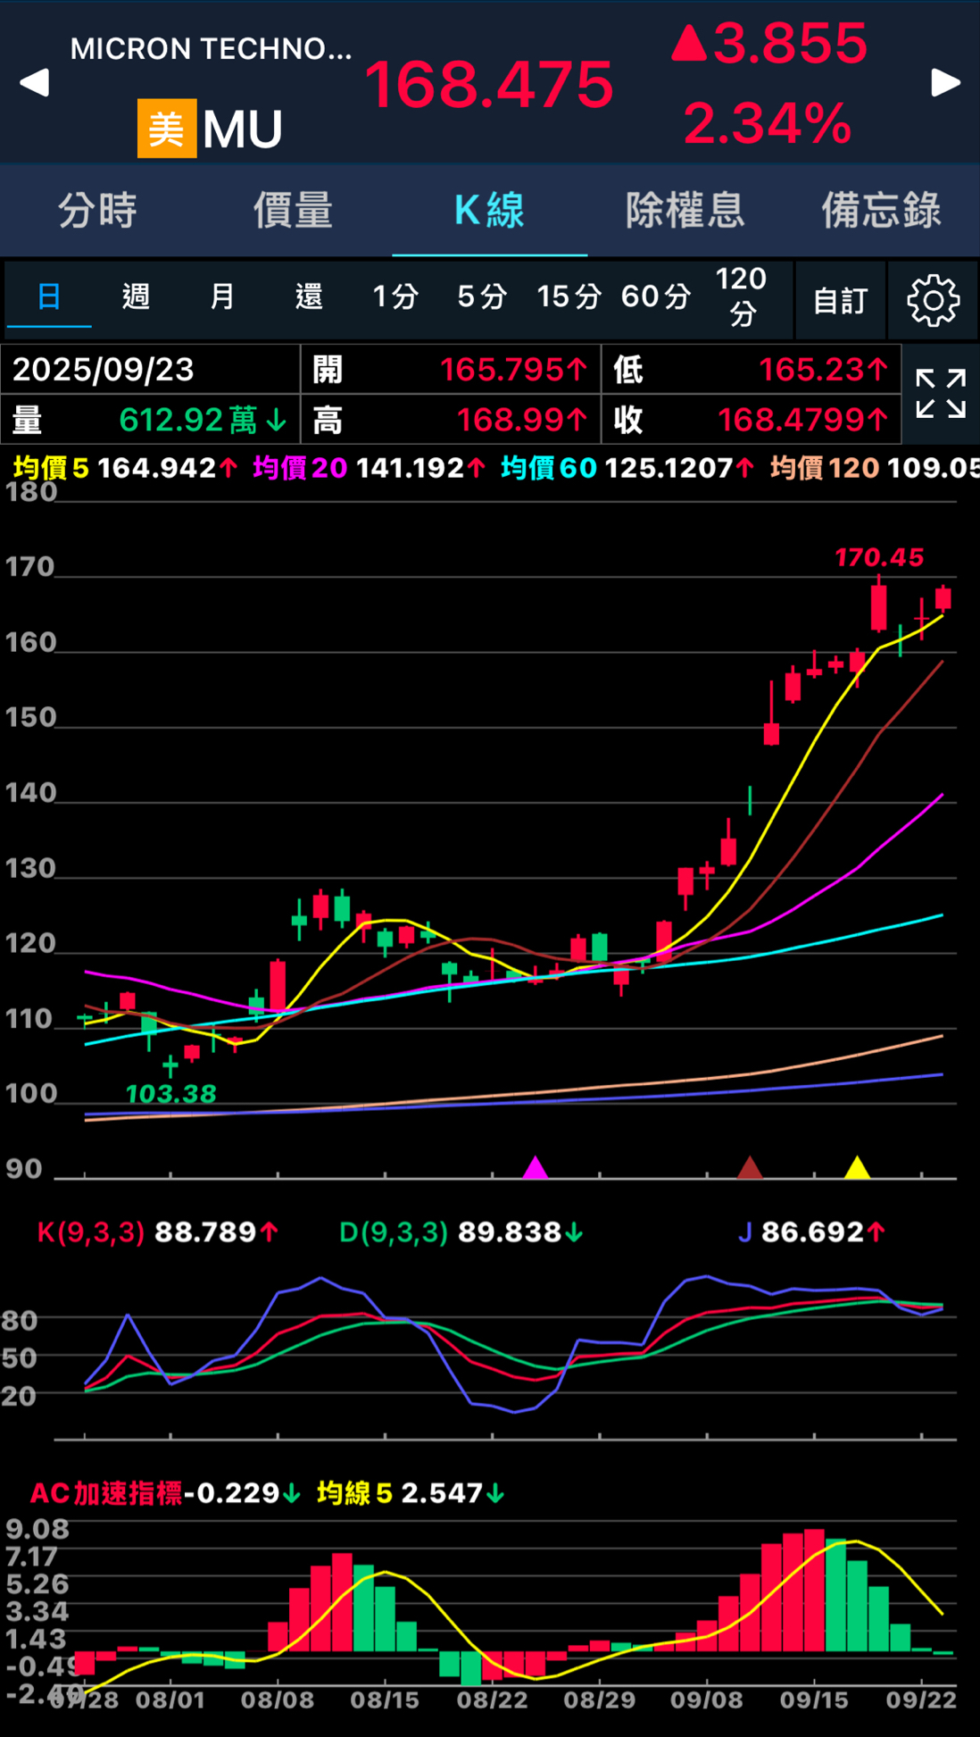Tap current price 168.475
The image size is (980, 1737).
pyautogui.click(x=489, y=85)
